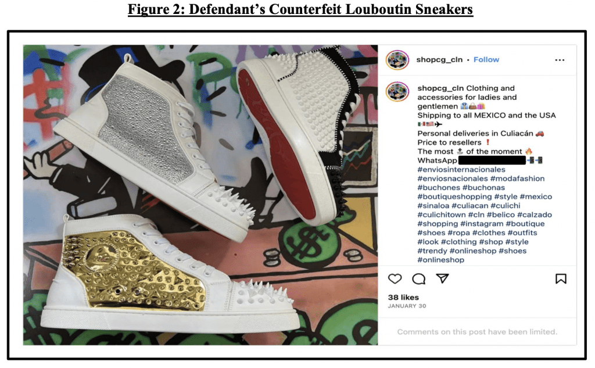Open the #outfits hashtag
The width and height of the screenshot is (595, 368).
[522, 233]
